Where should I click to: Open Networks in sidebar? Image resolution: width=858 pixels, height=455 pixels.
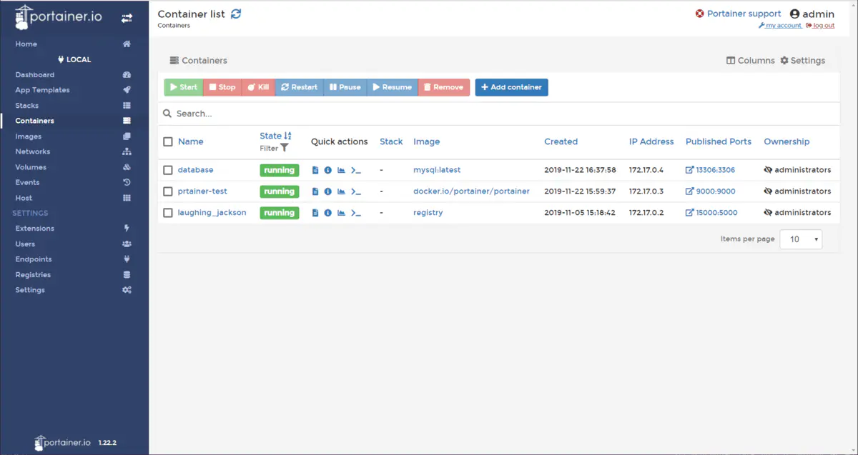point(74,151)
